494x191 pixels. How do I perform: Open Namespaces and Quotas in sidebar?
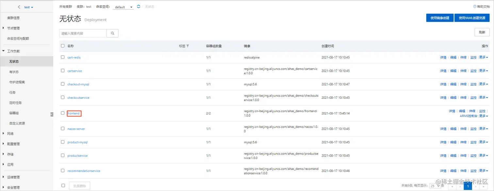point(18,38)
